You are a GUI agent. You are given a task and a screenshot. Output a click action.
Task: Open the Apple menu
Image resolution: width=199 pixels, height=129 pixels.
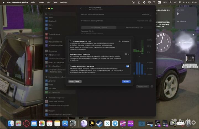click(x=4, y=2)
